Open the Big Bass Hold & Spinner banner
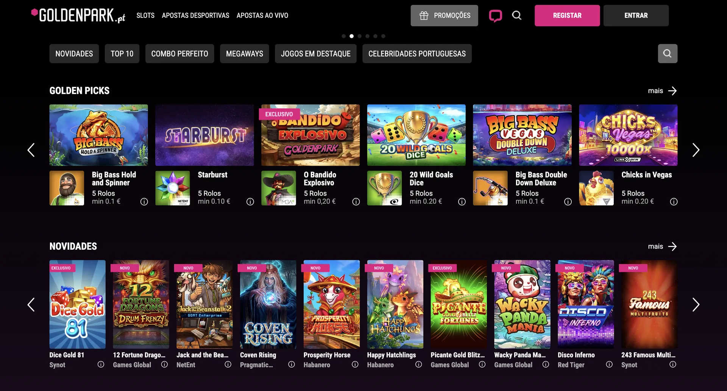Screen dimensions: 727x391 click(x=99, y=135)
